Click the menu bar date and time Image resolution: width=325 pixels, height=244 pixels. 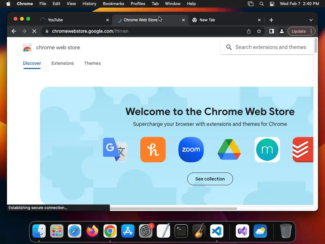(x=299, y=4)
